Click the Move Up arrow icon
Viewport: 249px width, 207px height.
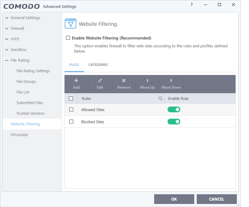tap(147, 81)
